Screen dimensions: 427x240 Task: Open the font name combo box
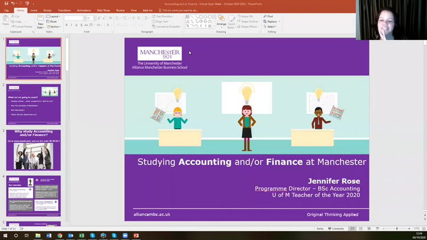pyautogui.click(x=74, y=18)
